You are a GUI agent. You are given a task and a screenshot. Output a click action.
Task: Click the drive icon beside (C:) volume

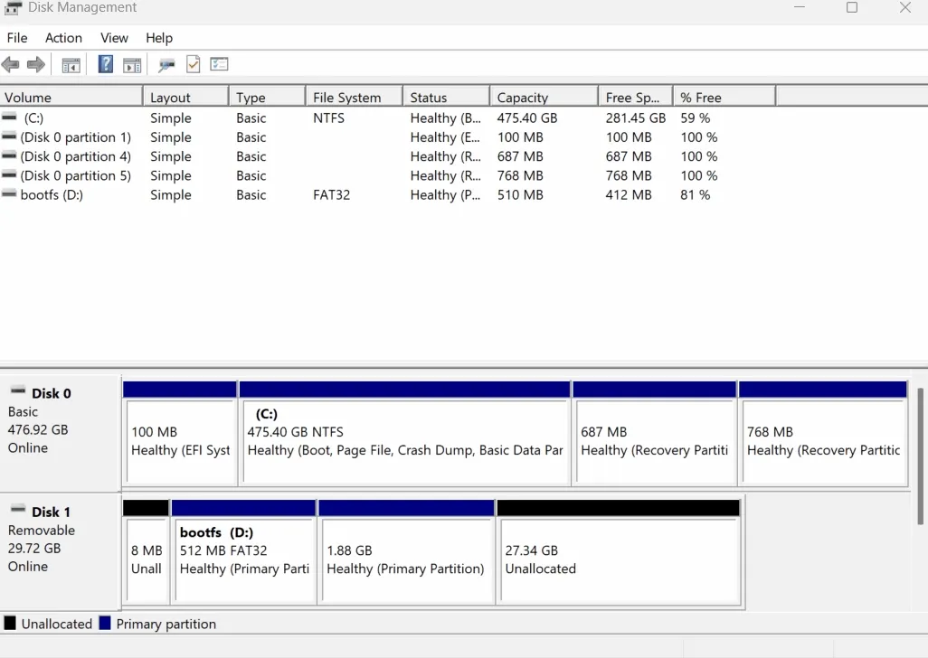pyautogui.click(x=9, y=117)
